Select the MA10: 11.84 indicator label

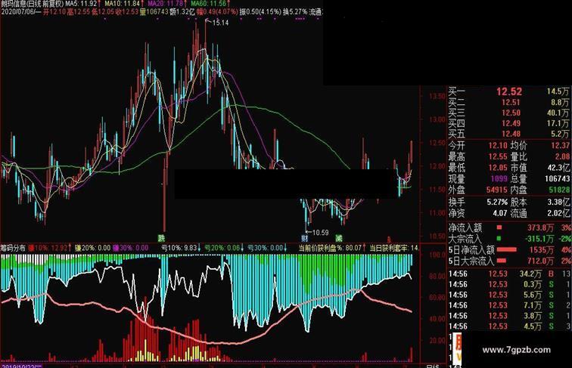pyautogui.click(x=122, y=4)
